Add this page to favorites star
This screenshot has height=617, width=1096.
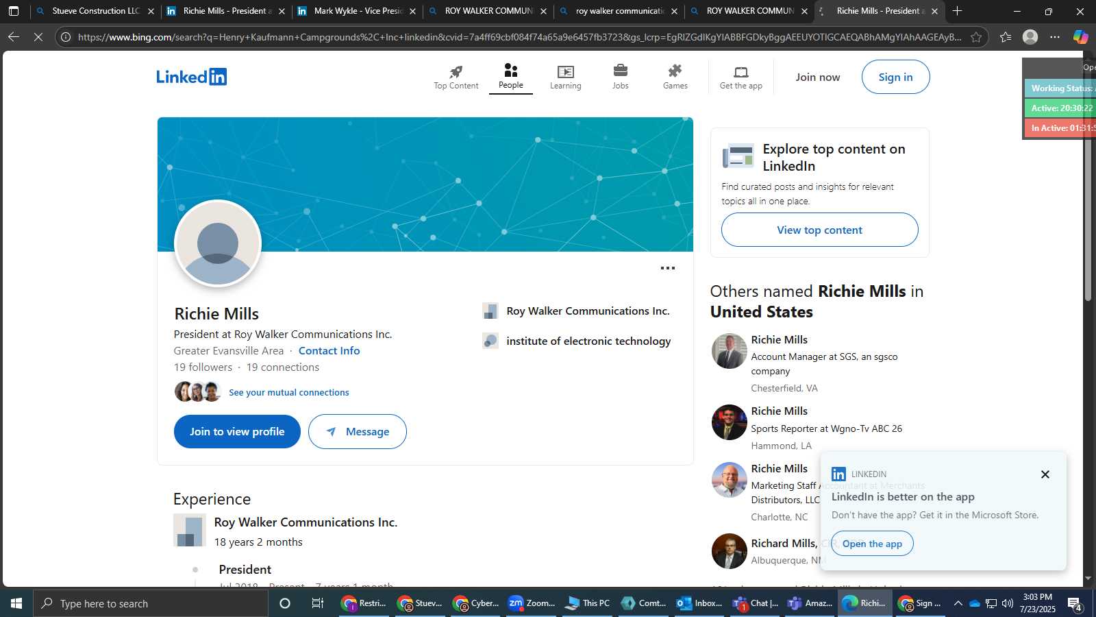click(x=976, y=37)
